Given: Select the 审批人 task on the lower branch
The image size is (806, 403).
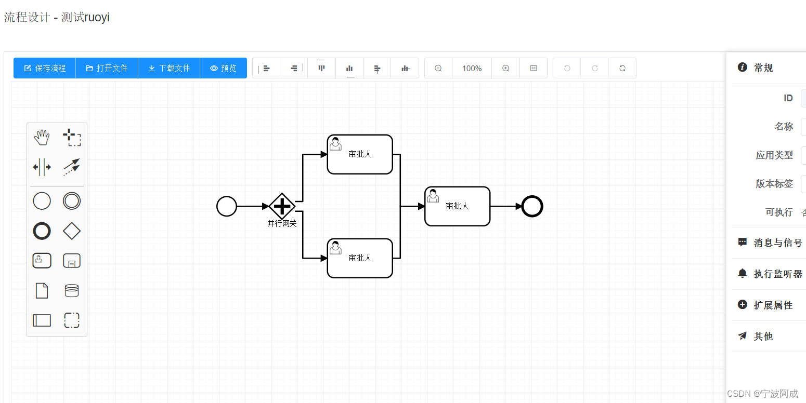Looking at the screenshot, I should point(360,258).
